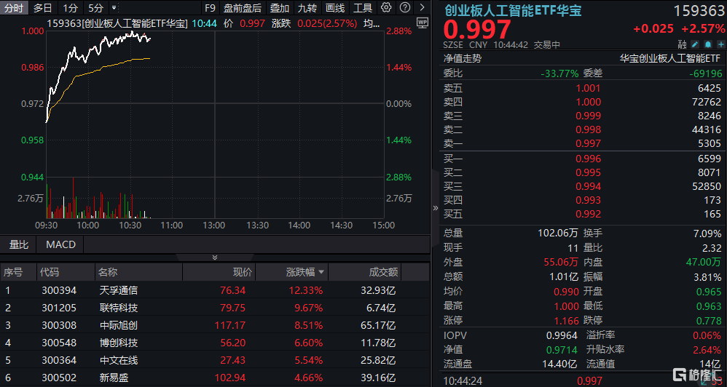Enable the 九转 indicator

(x=307, y=7)
